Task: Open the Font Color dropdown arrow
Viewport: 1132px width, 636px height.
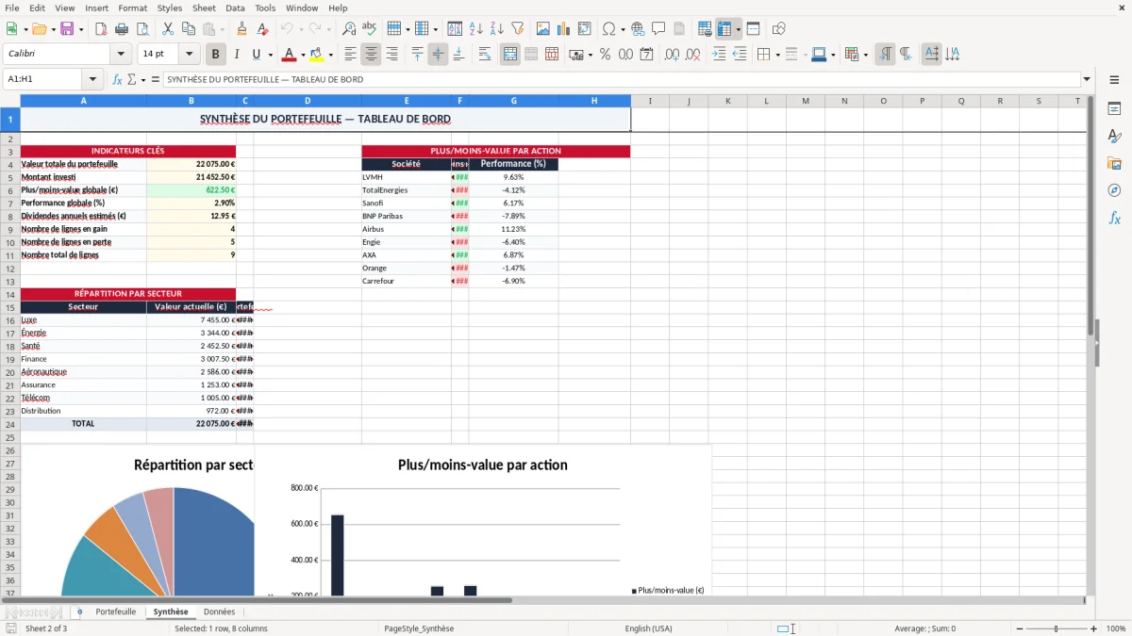Action: coord(303,55)
